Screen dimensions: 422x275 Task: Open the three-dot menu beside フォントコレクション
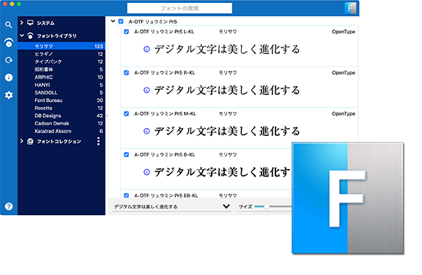[x=98, y=141]
